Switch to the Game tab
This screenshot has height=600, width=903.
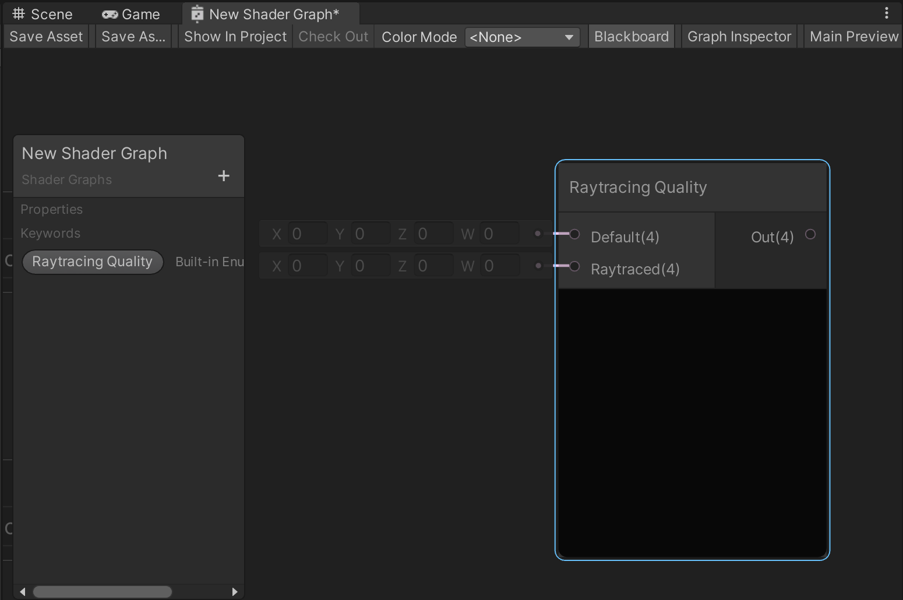pyautogui.click(x=131, y=14)
